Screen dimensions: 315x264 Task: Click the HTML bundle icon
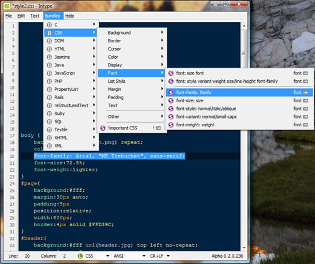coord(49,49)
